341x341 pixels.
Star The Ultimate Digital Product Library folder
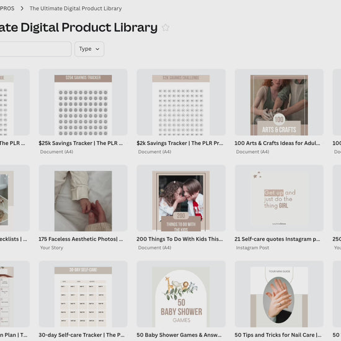166,28
